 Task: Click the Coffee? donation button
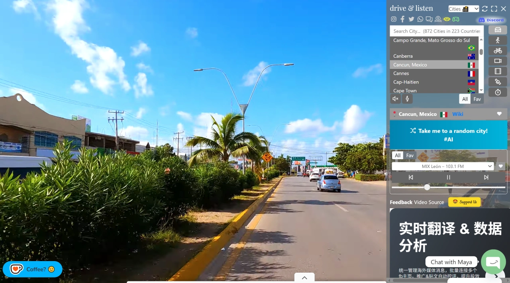pos(33,269)
